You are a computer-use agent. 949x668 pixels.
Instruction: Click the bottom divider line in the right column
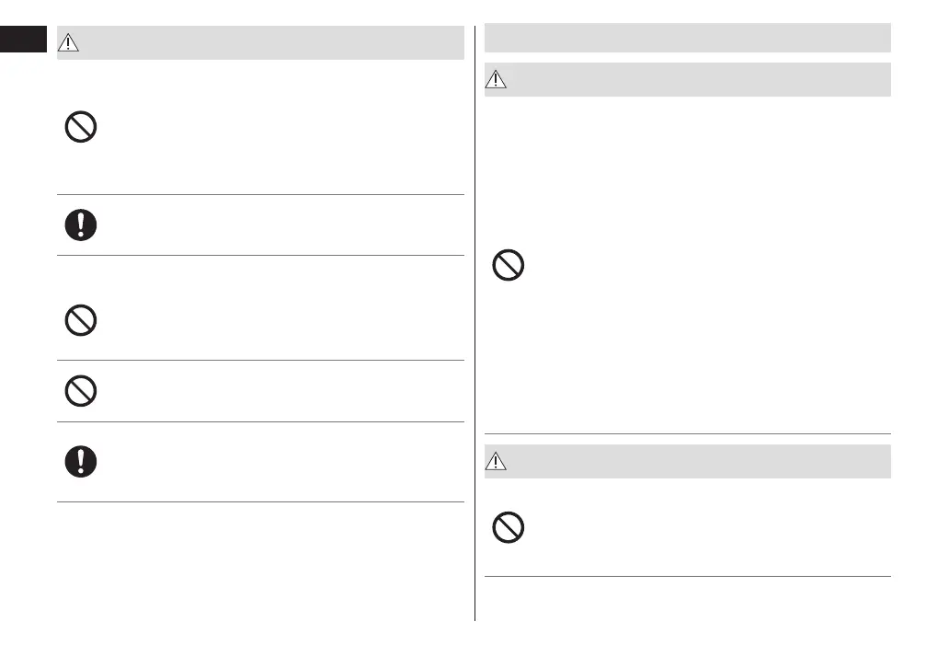pyautogui.click(x=687, y=577)
